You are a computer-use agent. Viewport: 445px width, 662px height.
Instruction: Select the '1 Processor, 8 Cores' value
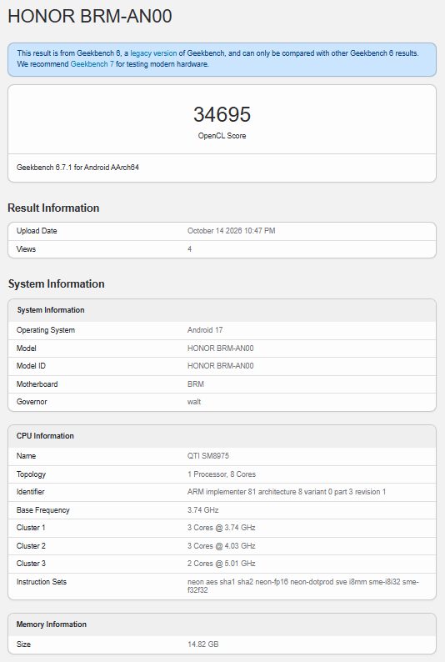pyautogui.click(x=222, y=474)
